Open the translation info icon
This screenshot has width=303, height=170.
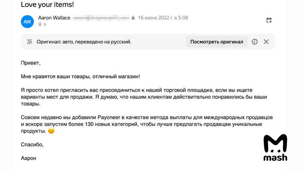[x=254, y=42]
